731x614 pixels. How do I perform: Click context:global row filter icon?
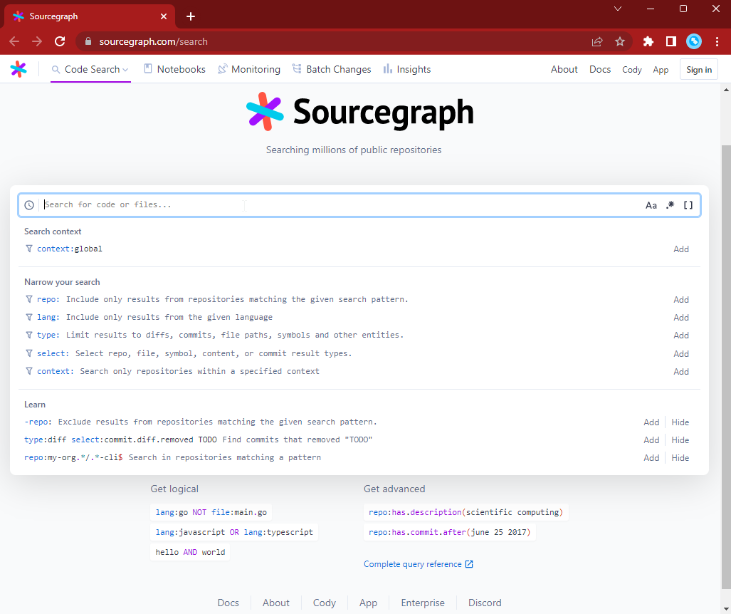[29, 249]
